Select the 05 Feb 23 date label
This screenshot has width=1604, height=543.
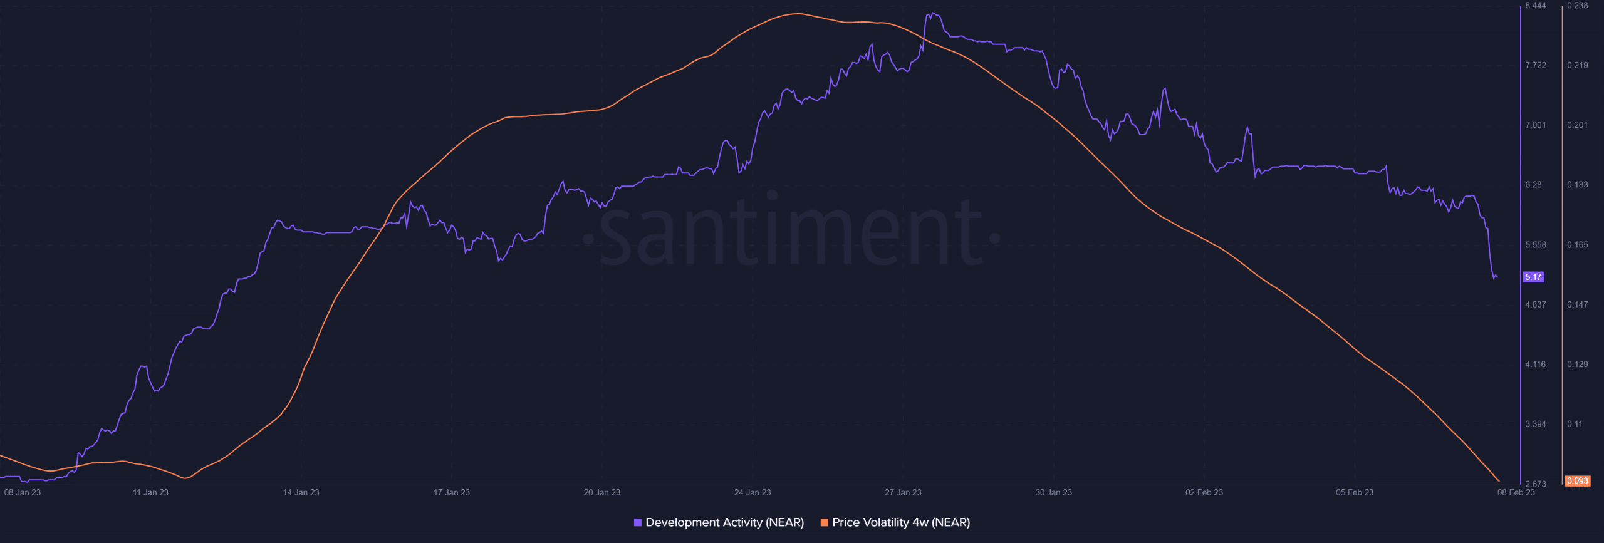point(1355,492)
